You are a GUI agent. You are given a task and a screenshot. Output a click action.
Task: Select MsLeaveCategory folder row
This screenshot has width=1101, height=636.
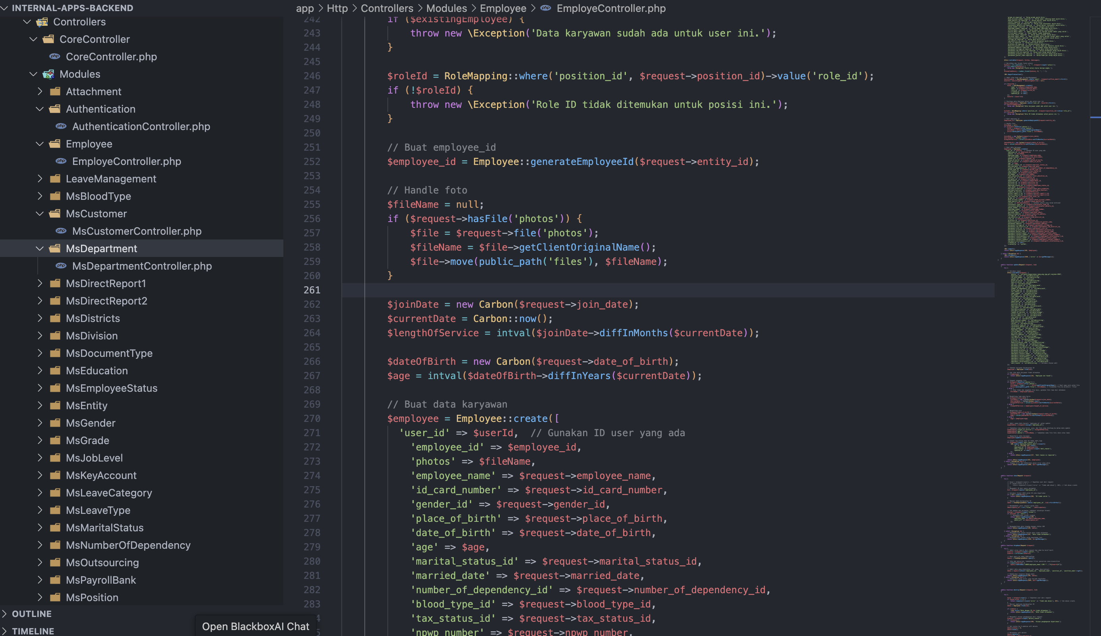pos(142,493)
